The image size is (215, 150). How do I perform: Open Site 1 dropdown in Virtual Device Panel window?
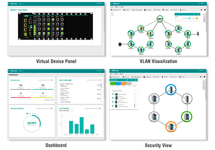point(22,4)
